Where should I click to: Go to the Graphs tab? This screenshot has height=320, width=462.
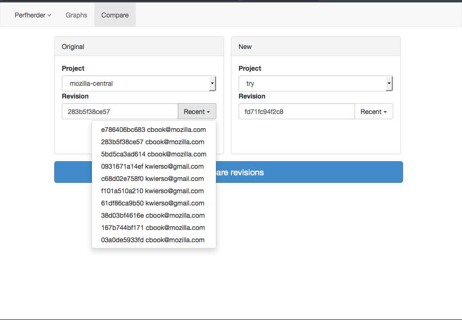click(76, 15)
